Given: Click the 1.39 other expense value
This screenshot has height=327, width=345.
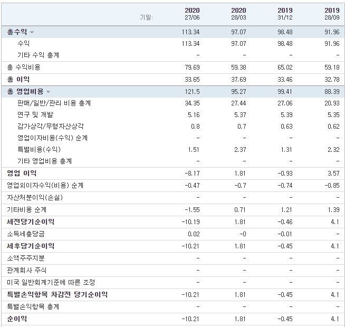Looking at the screenshot, I should pos(333,209).
